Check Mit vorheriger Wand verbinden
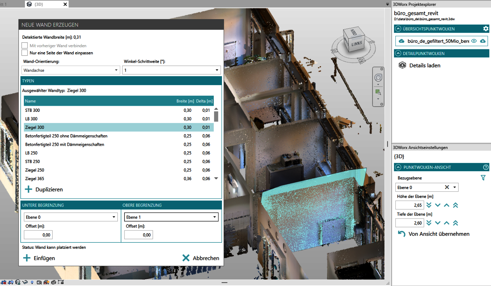Viewport: 491px width, 286px height. coord(24,45)
